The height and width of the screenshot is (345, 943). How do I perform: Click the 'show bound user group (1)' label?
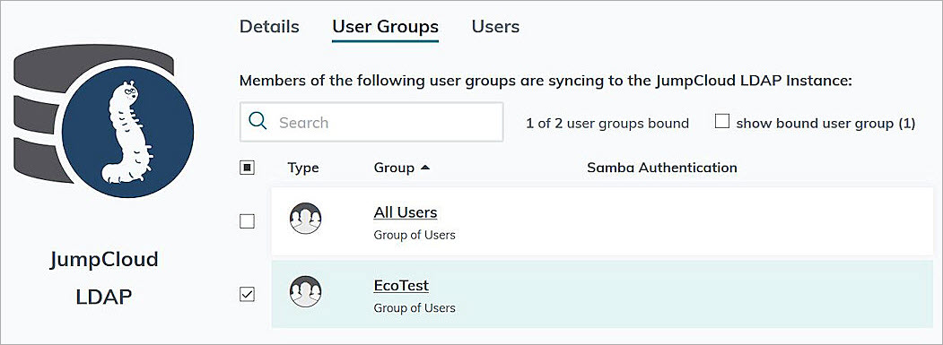point(825,124)
